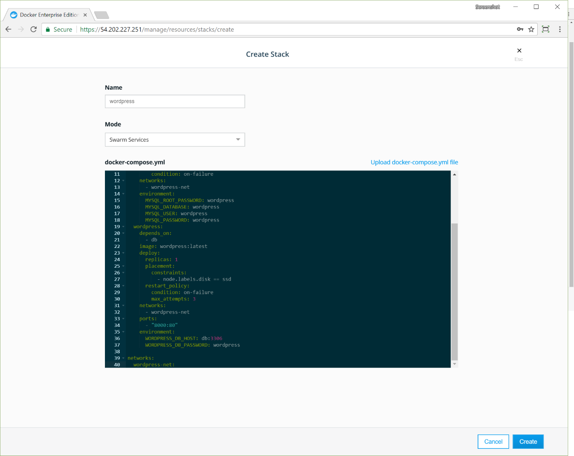This screenshot has height=456, width=574.
Task: Go back using the browser back arrow
Action: tap(8, 29)
